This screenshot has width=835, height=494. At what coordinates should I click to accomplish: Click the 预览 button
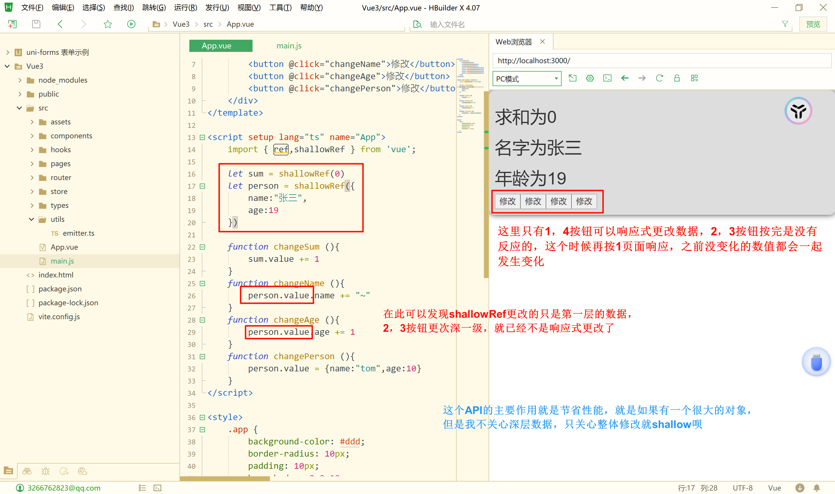click(813, 24)
